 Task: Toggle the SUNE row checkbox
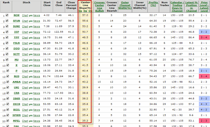click(x=7, y=26)
